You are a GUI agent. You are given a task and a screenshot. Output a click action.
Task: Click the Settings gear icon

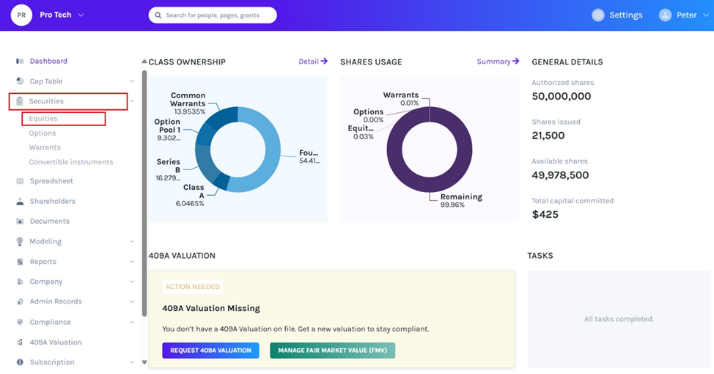[x=598, y=15]
